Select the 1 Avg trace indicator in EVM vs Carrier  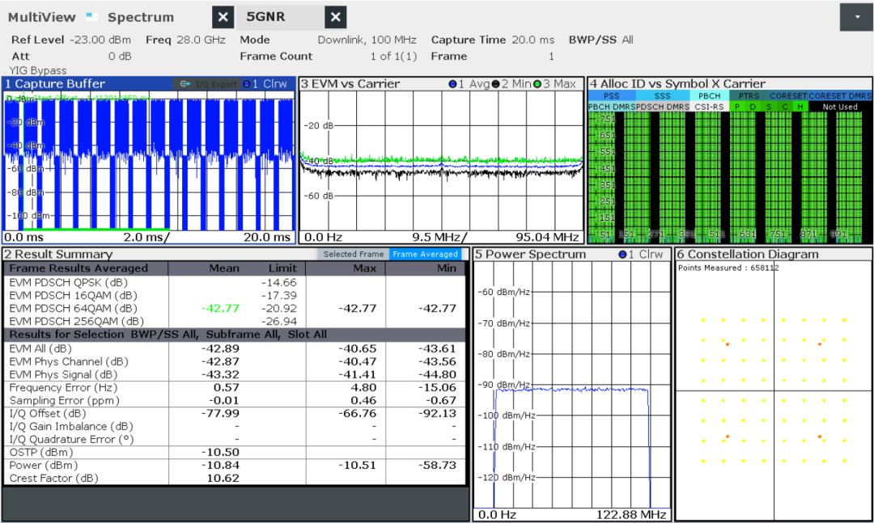(453, 84)
